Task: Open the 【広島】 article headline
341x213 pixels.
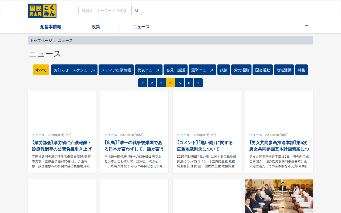Action: coord(134,146)
